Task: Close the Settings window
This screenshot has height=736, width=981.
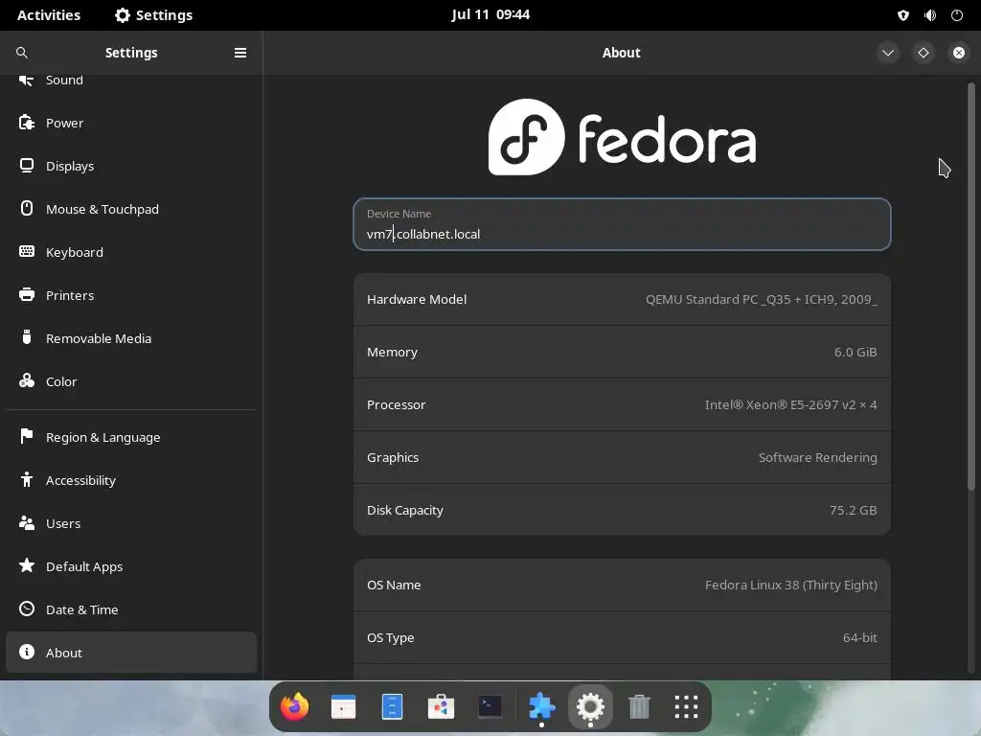Action: point(959,53)
